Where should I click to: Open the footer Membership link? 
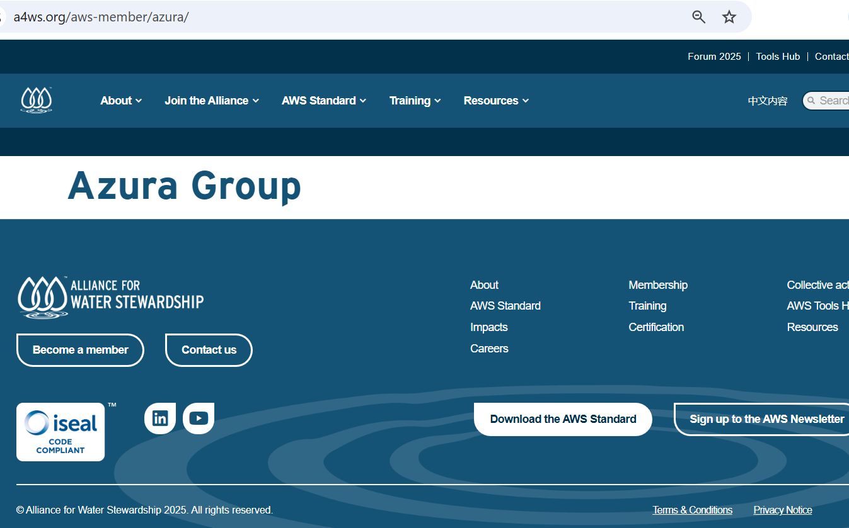tap(658, 285)
